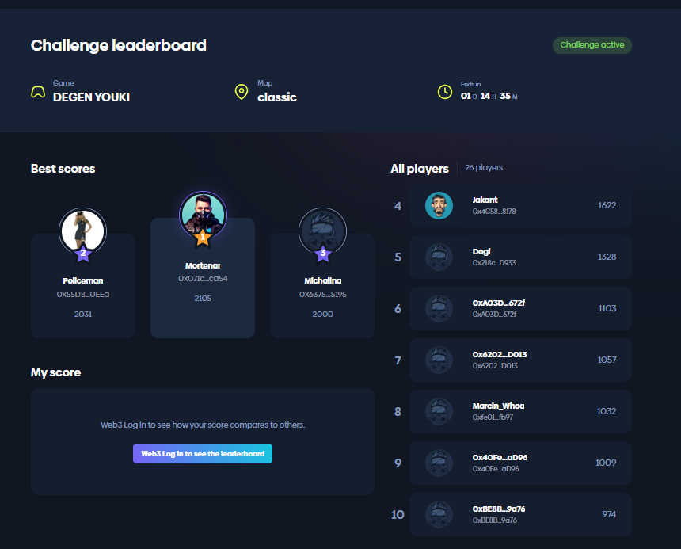Image resolution: width=681 pixels, height=549 pixels.
Task: Click the game controller icon
Action: [x=38, y=92]
